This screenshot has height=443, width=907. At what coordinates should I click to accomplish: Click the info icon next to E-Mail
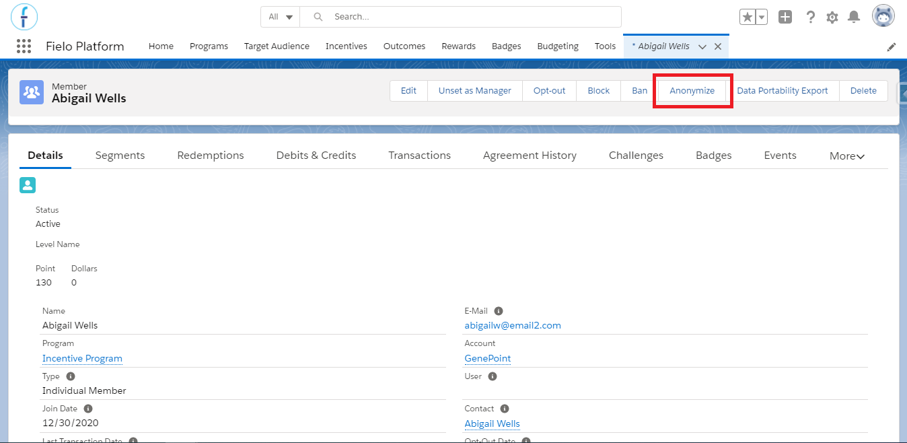[499, 311]
